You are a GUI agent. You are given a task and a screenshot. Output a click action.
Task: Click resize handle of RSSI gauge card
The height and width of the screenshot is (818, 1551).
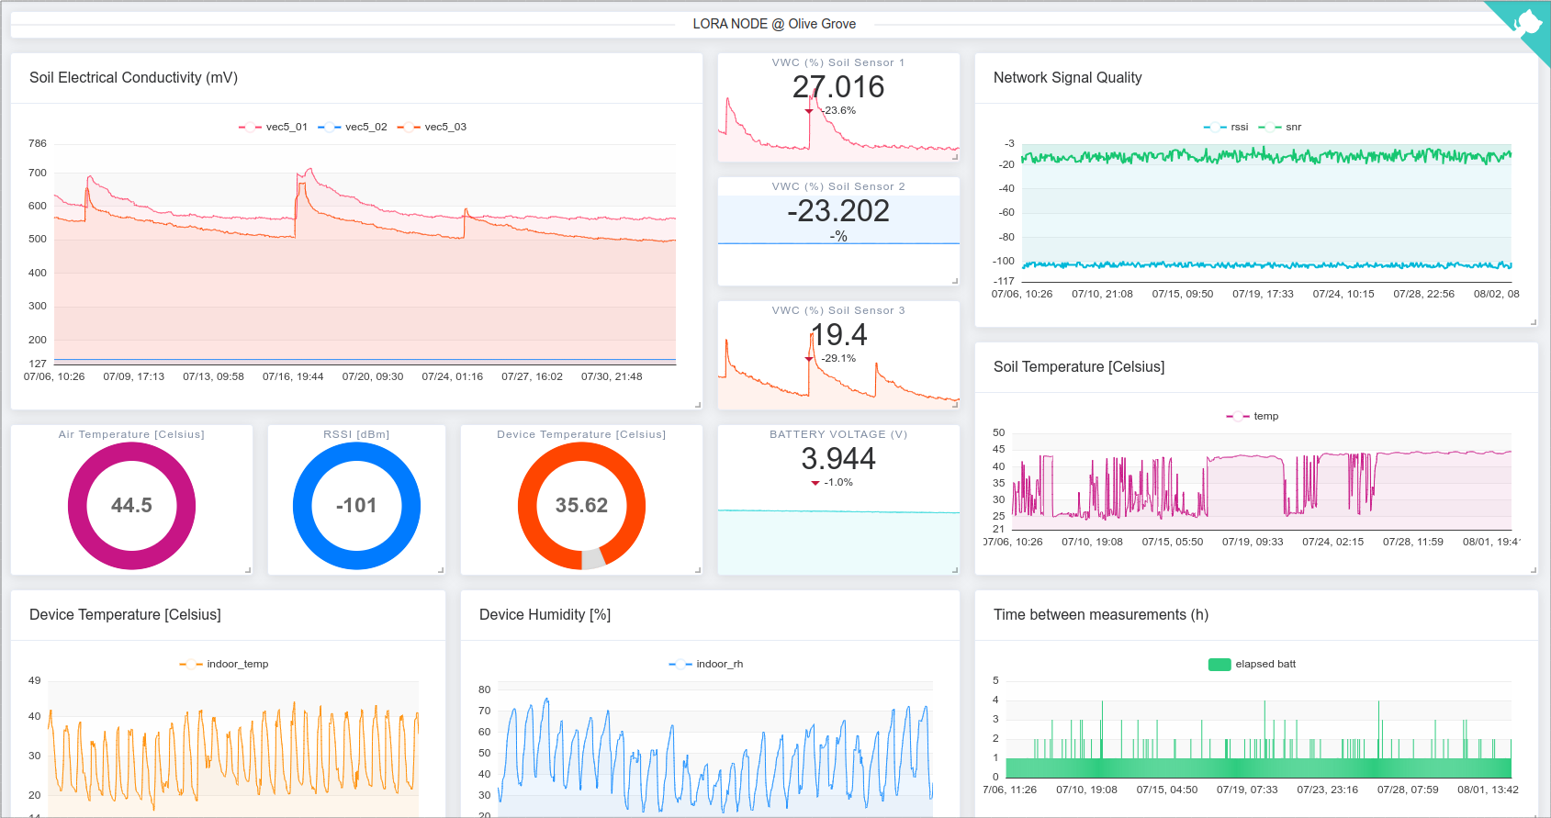coord(441,570)
